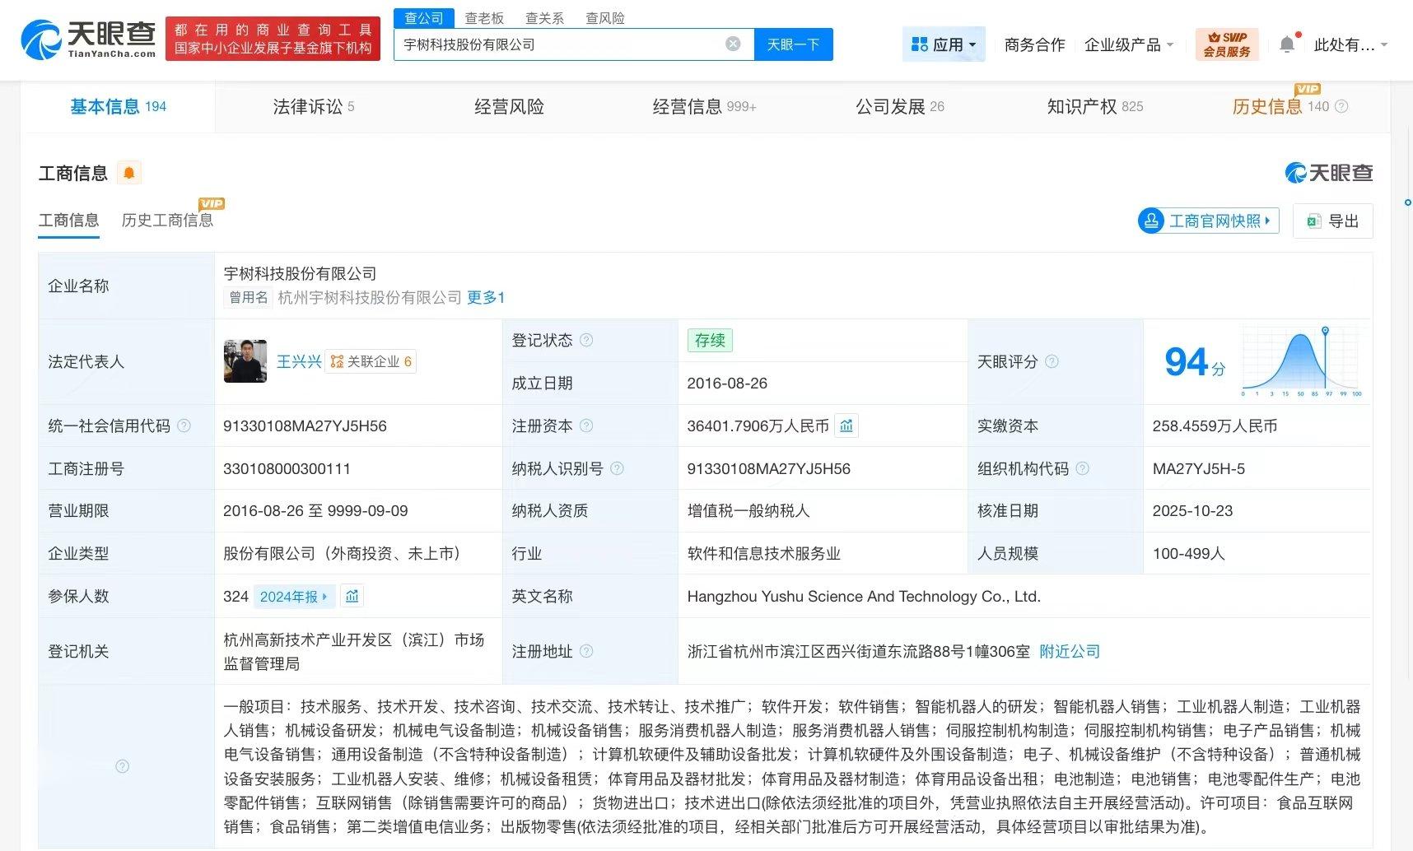Switch to the 法律诉讼 tab
The width and height of the screenshot is (1413, 851).
(x=305, y=106)
